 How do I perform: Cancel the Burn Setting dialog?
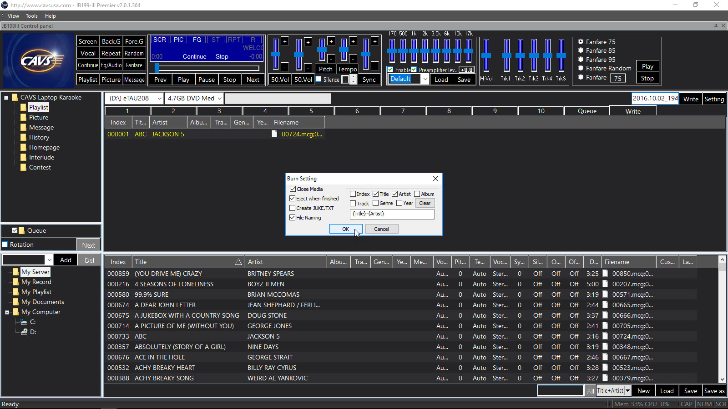[381, 229]
